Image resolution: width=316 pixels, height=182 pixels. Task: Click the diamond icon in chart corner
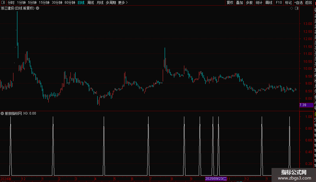coord(291,8)
